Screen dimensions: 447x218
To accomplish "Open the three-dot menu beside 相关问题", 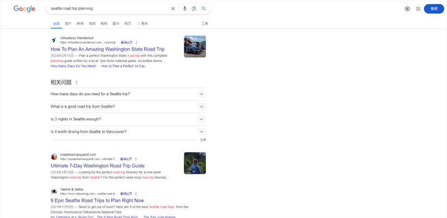I will click(x=76, y=82).
